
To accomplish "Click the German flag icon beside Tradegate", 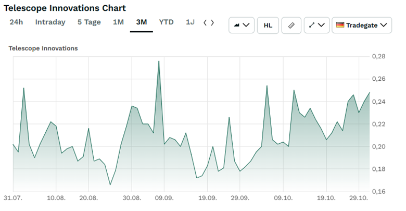I will [340, 25].
